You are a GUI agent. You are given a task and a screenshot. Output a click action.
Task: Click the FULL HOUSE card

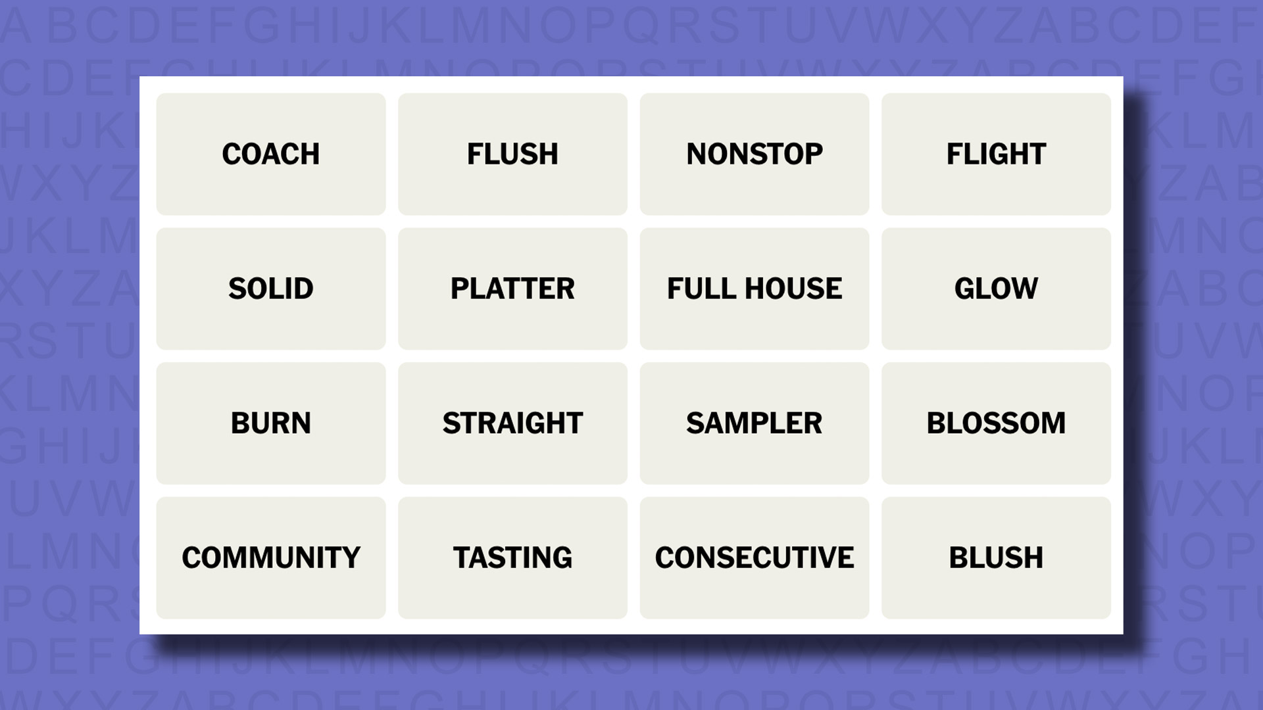[x=754, y=288]
